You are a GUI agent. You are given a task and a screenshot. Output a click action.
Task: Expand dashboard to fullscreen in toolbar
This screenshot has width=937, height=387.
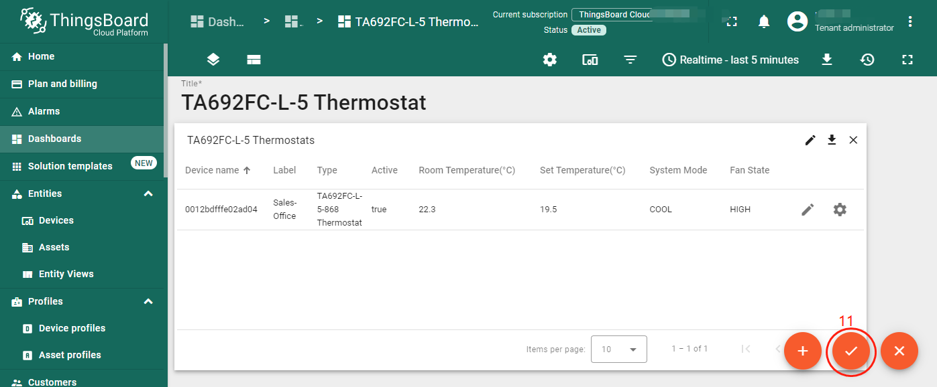[x=907, y=60]
